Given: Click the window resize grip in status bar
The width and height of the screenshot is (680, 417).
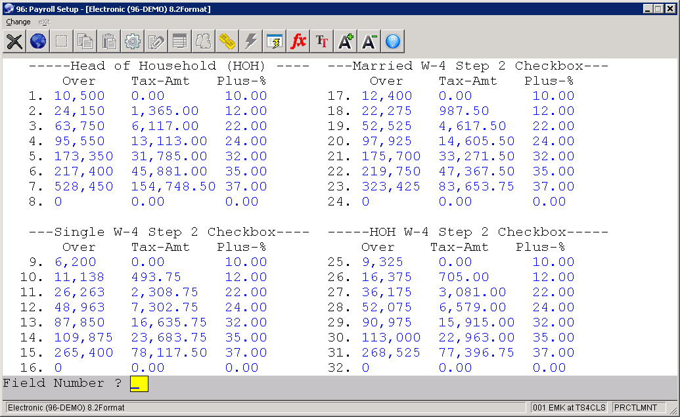Looking at the screenshot, I should [x=673, y=410].
